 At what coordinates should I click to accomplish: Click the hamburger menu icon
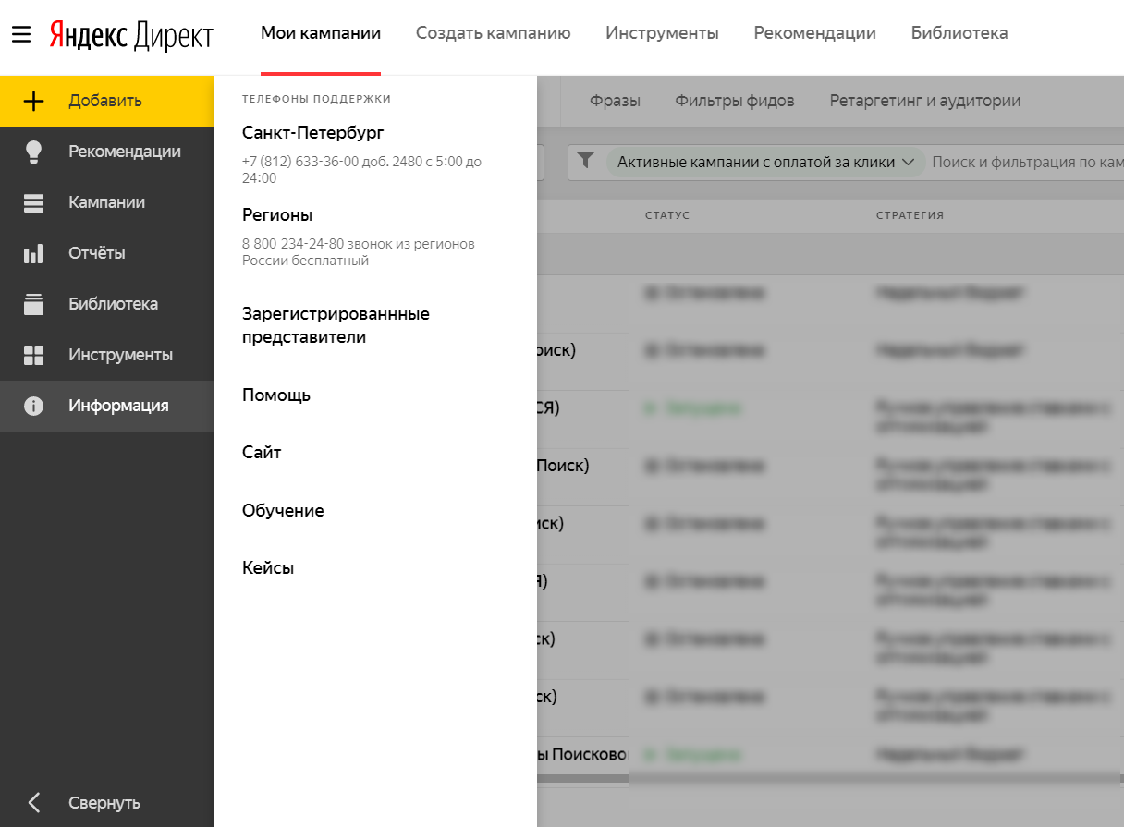point(21,34)
